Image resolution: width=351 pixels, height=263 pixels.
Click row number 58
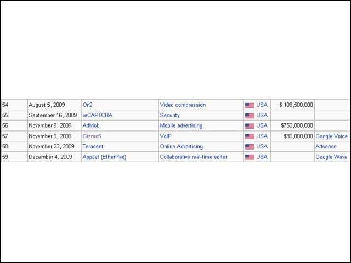click(x=5, y=146)
